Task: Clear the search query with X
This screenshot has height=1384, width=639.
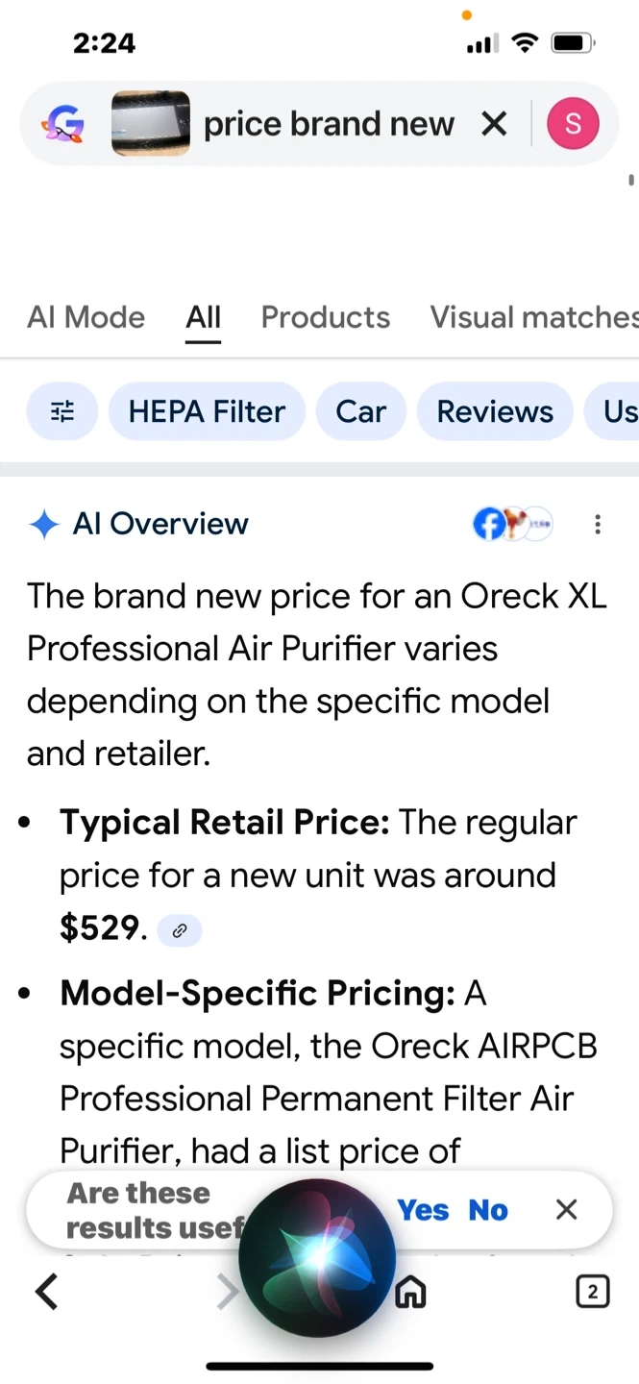Action: point(494,124)
